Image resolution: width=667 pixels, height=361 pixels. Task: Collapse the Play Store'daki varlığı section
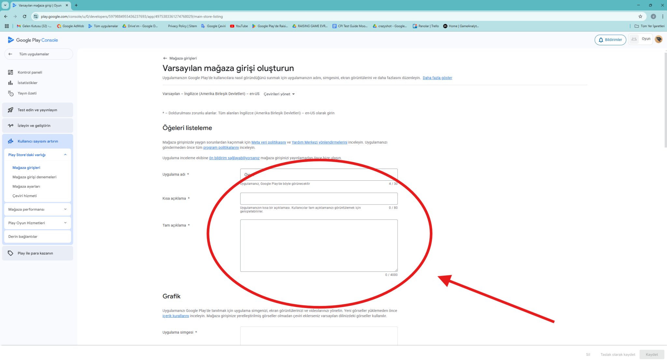click(x=65, y=155)
